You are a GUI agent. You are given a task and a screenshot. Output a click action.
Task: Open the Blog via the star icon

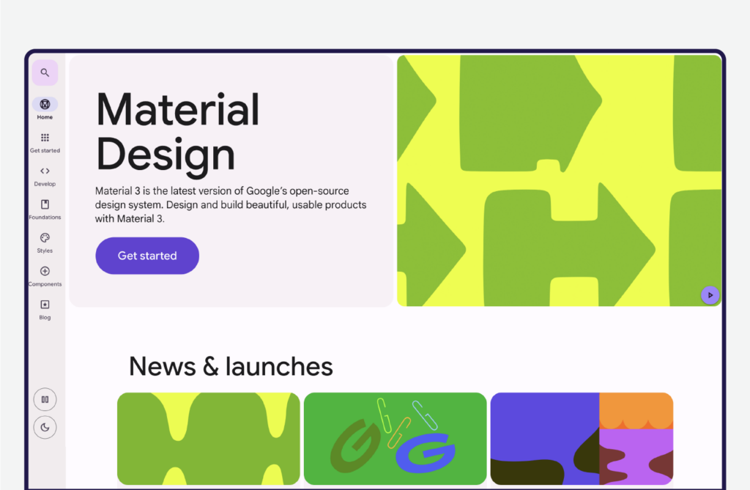pos(45,305)
